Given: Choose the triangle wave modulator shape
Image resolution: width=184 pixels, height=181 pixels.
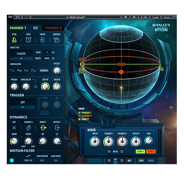Looking at the screenshot, I should point(19,71).
